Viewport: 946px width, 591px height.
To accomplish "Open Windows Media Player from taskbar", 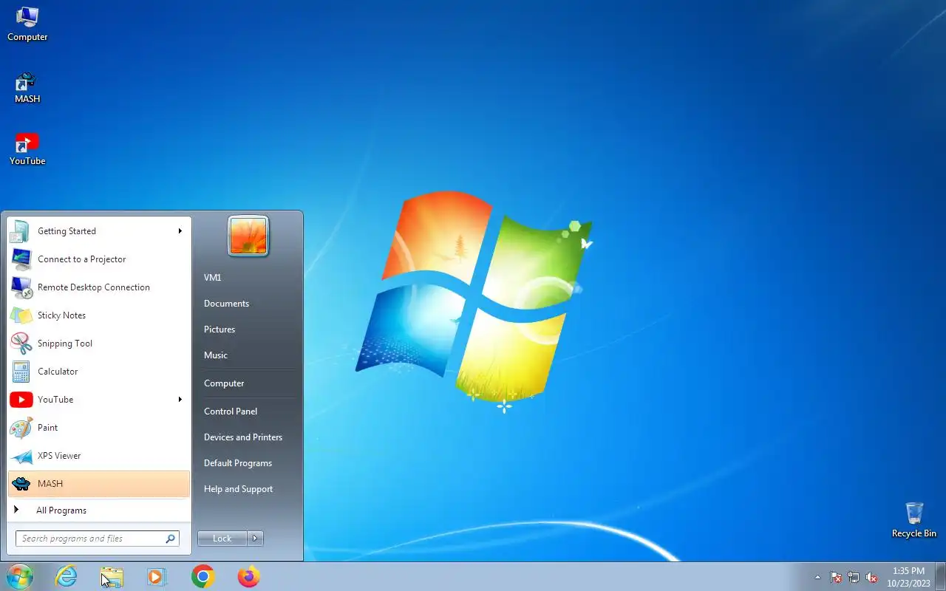I will [x=157, y=576].
